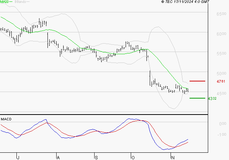Click the red resistance level line
The width and height of the screenshot is (229, 160).
coord(197,81)
